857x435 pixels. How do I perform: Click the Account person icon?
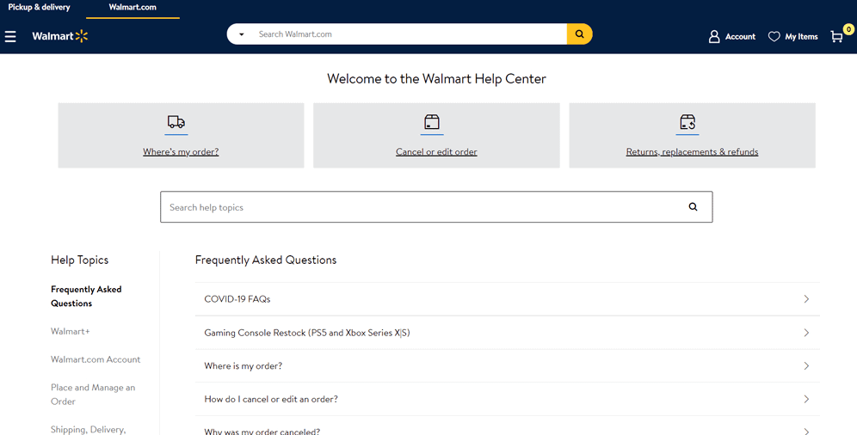coord(714,37)
